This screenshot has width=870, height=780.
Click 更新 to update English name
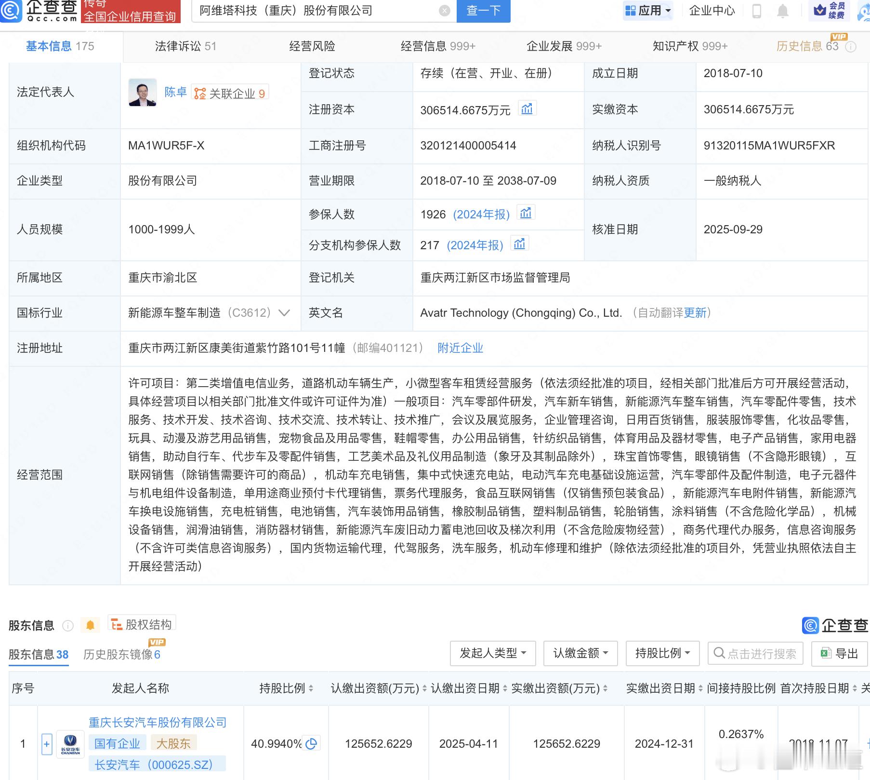(x=695, y=313)
